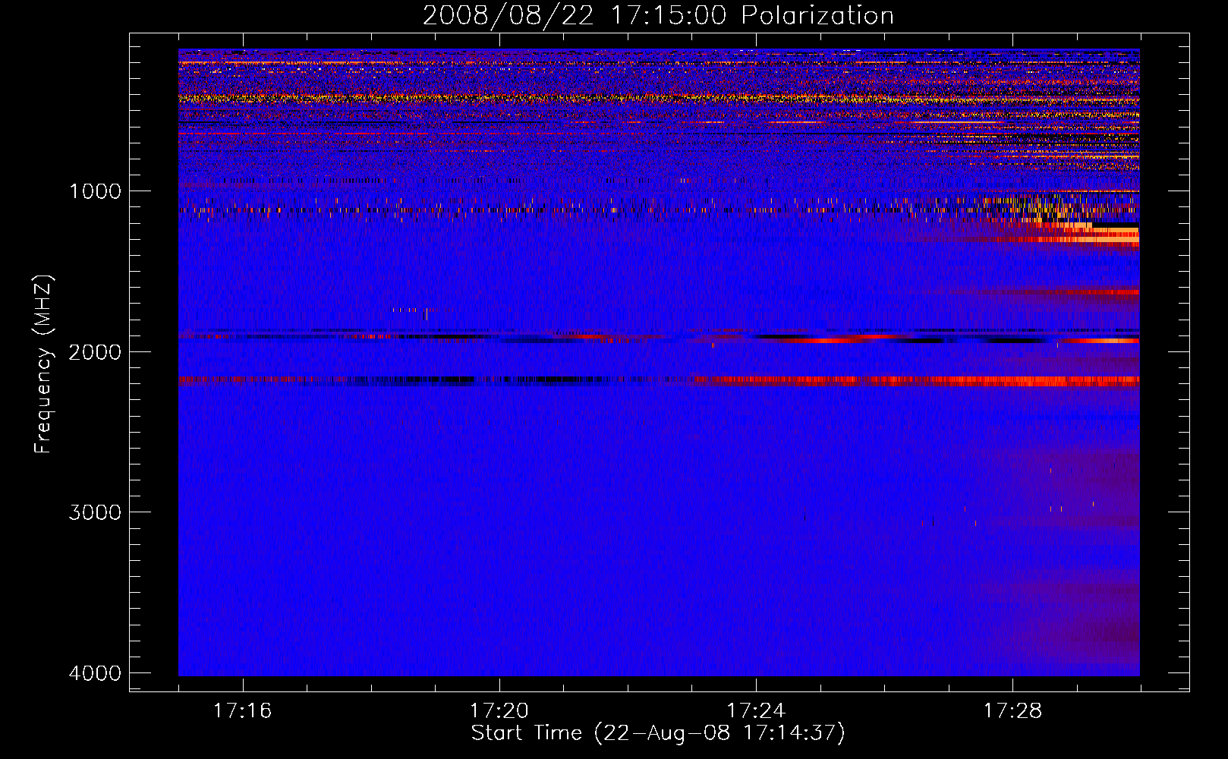1228x759 pixels.
Task: Click the 2000 frequency tick label
Action: (95, 351)
